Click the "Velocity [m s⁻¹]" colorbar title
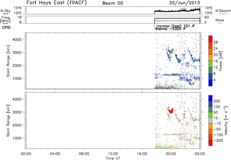The width and height of the screenshot is (231, 160). coord(226,120)
